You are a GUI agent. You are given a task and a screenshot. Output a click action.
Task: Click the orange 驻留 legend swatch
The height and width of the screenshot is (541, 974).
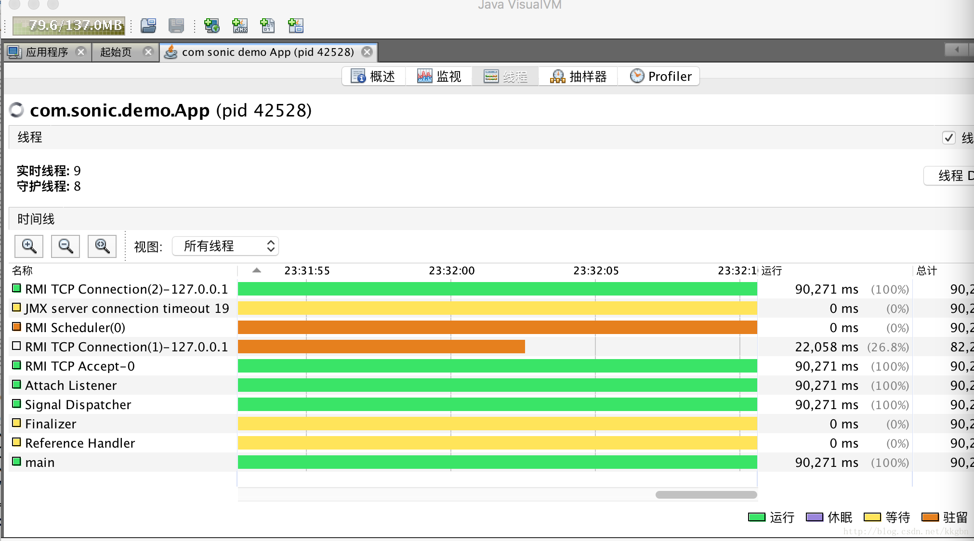(930, 517)
